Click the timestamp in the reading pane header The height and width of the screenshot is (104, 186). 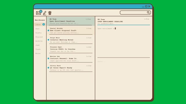coord(147,19)
